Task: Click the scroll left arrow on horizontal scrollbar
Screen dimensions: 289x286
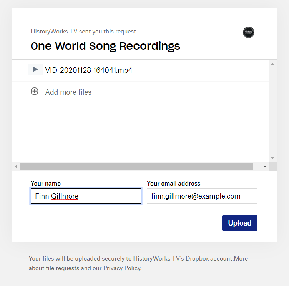Action: tap(16, 167)
